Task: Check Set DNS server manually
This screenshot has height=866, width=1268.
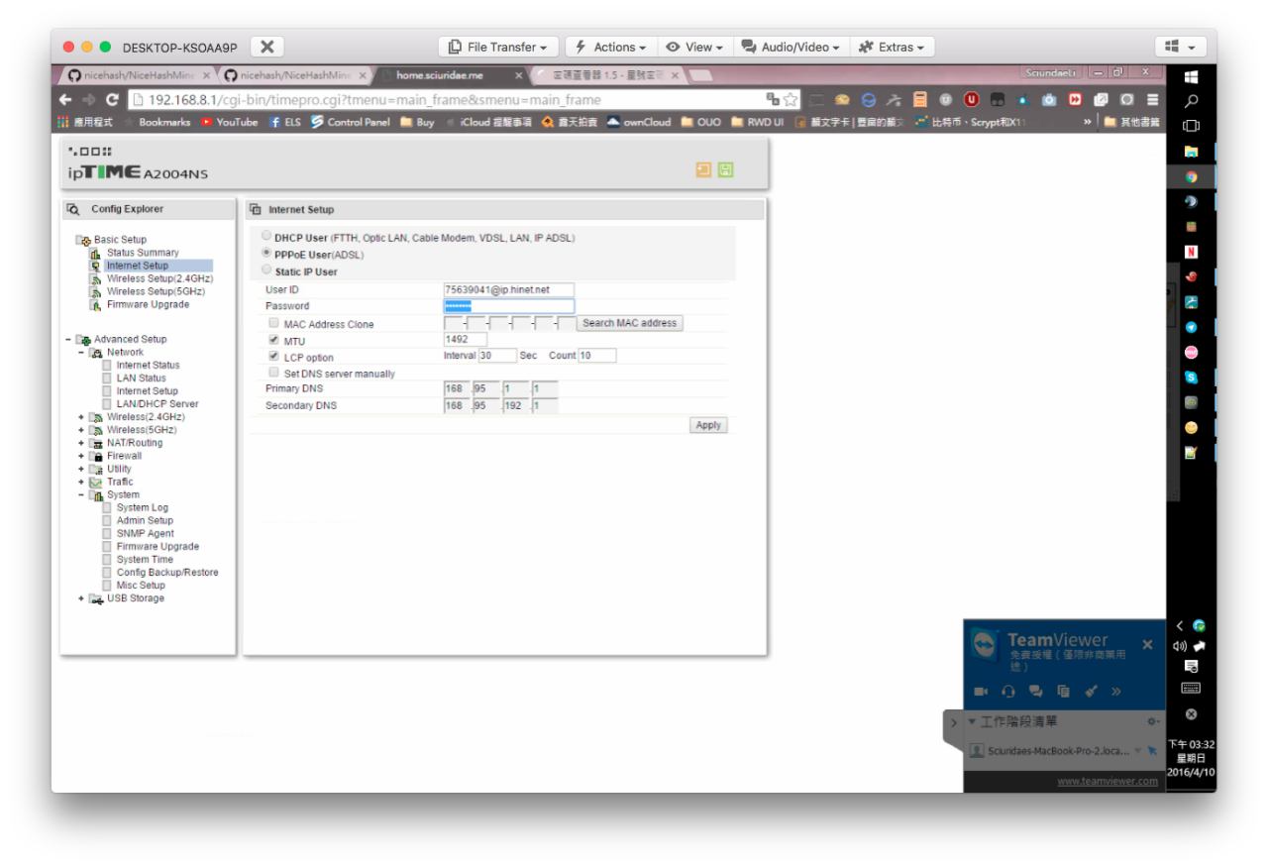Action: pos(273,373)
